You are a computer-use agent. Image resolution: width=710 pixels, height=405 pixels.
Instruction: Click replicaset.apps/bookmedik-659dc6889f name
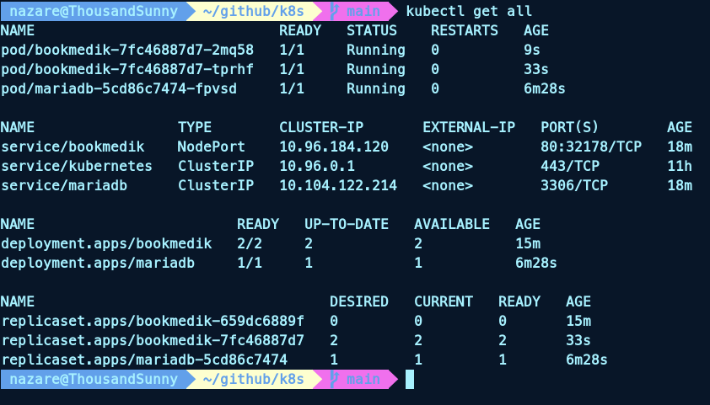pos(153,321)
